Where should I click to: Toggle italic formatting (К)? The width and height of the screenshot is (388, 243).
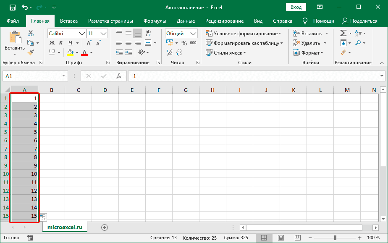click(x=61, y=43)
